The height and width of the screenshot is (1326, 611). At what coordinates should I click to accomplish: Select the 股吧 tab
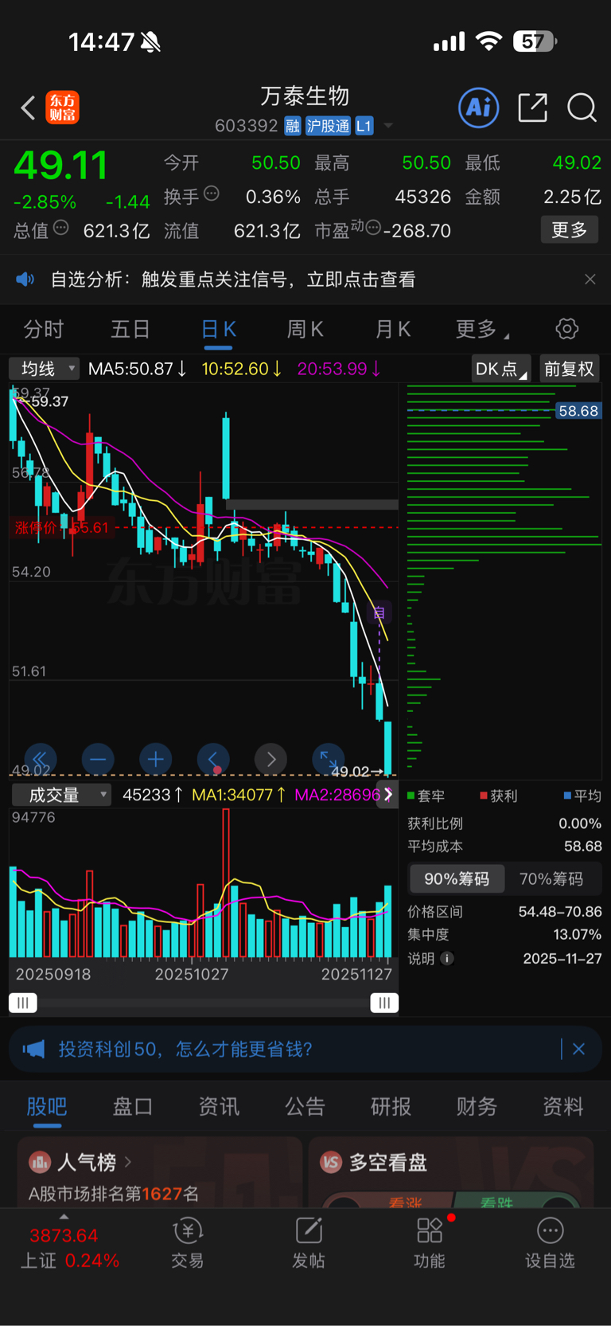[x=47, y=1106]
